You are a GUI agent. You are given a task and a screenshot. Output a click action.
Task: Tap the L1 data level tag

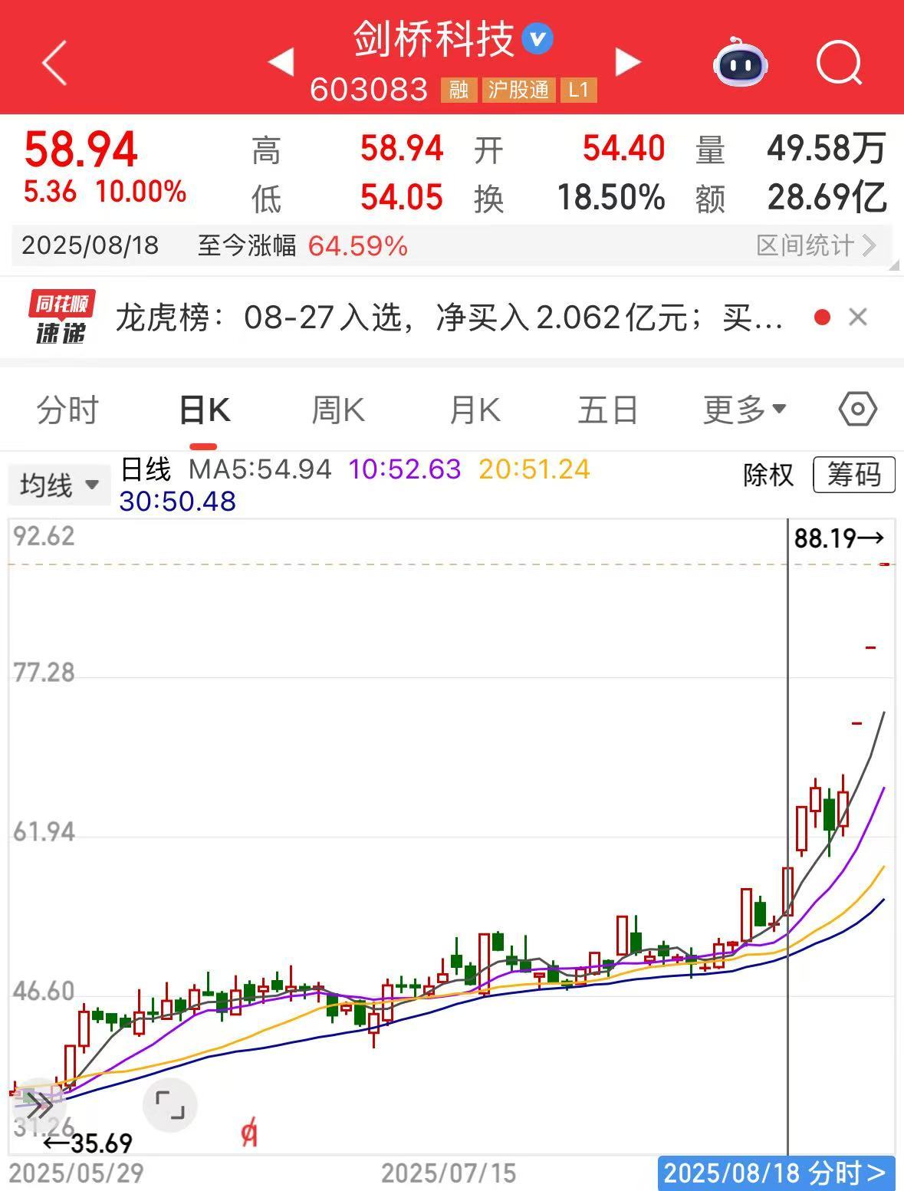pos(578,90)
